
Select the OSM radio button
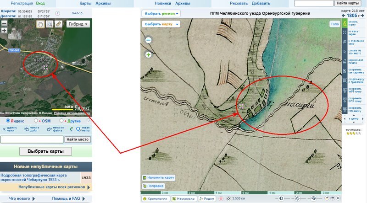(x=36, y=121)
